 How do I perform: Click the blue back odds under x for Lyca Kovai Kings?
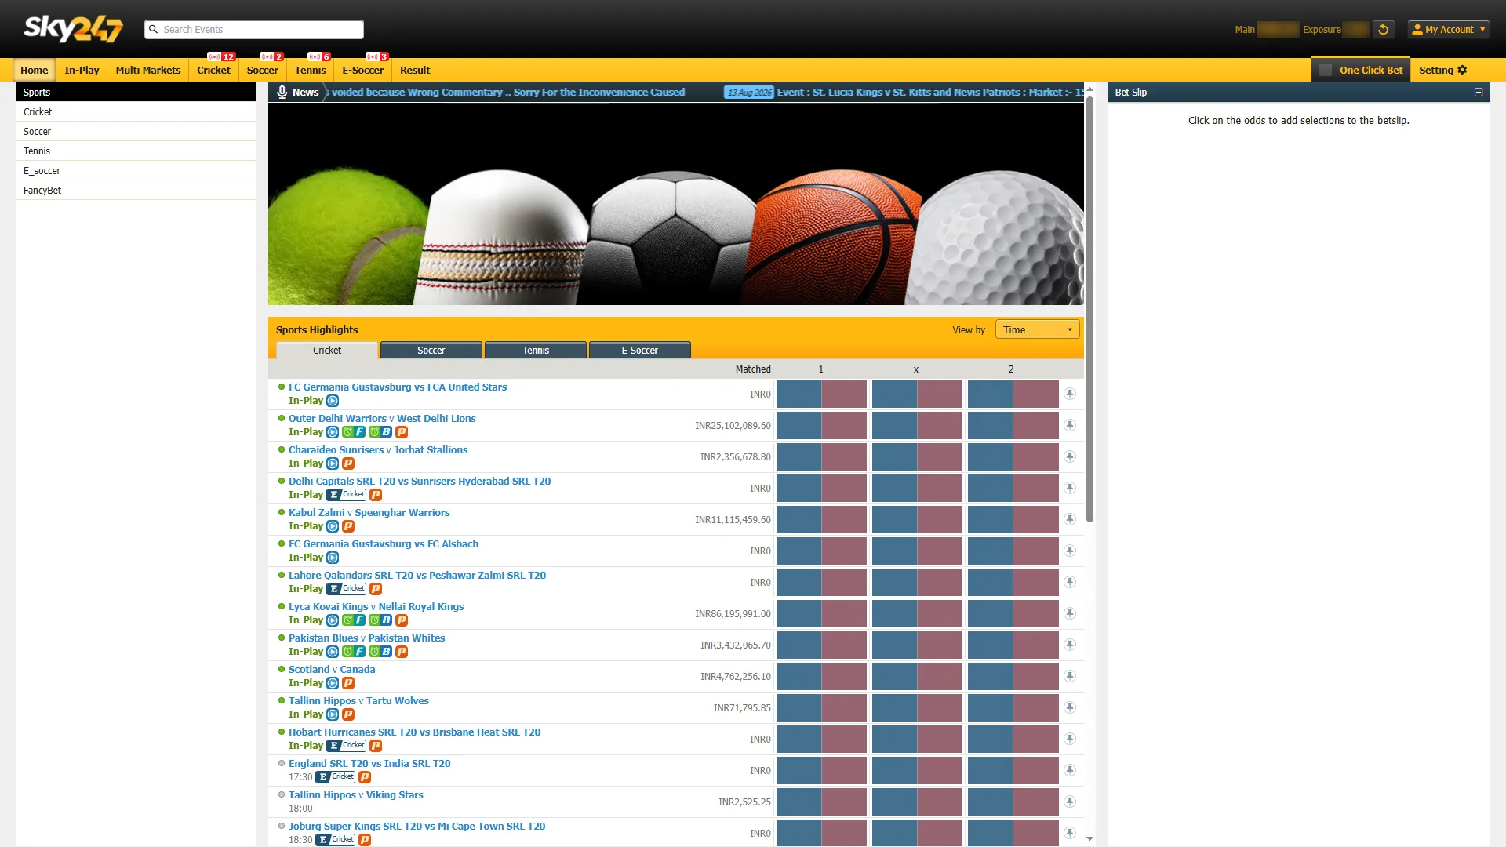894,613
